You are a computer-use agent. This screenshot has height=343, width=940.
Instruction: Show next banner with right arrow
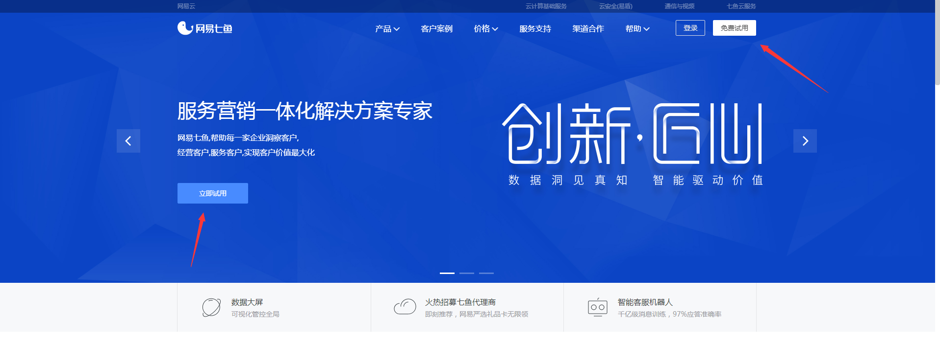pos(805,141)
